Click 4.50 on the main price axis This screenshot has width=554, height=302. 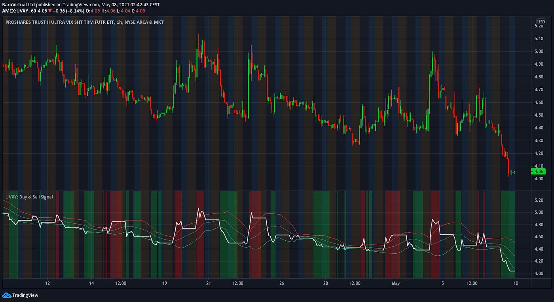click(539, 115)
